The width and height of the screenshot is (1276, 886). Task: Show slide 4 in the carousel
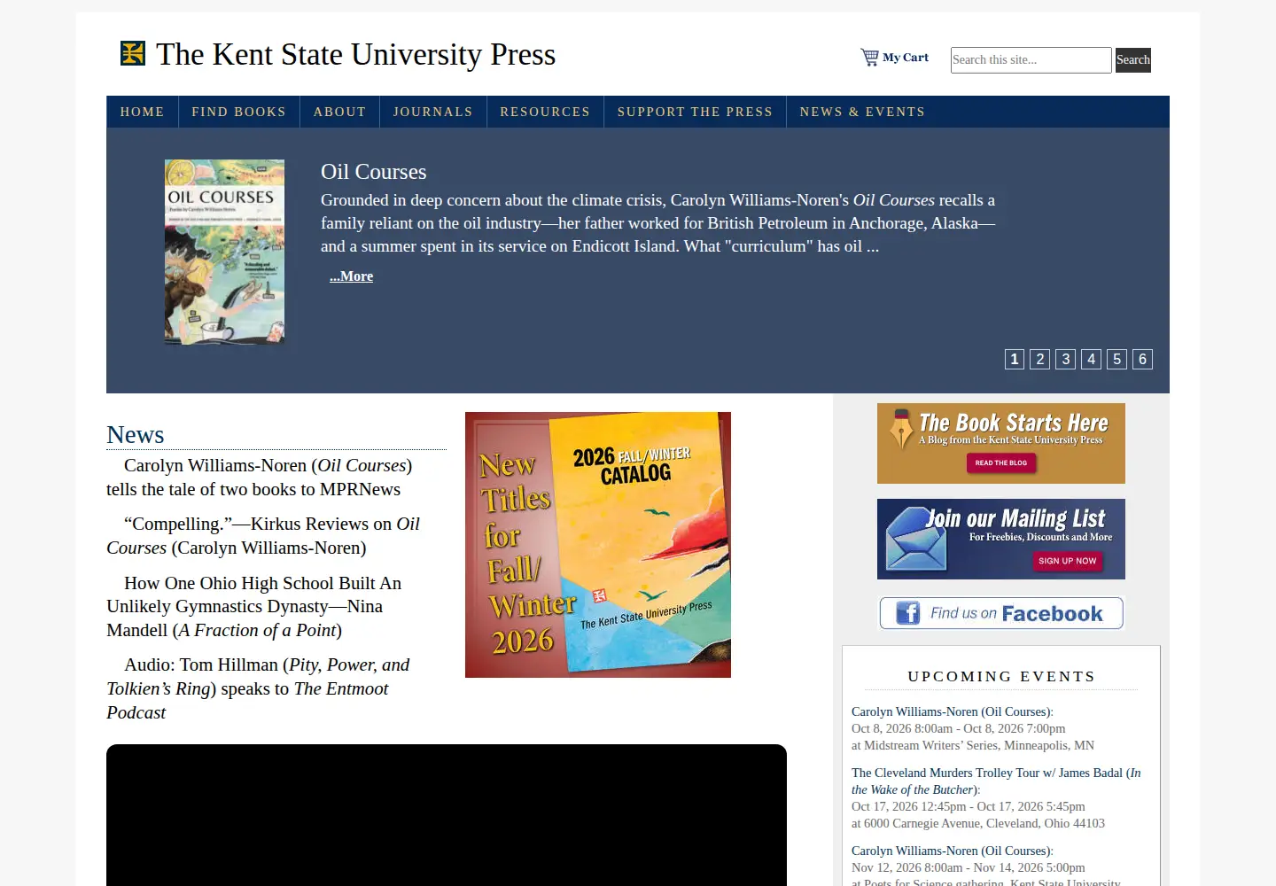(1092, 359)
